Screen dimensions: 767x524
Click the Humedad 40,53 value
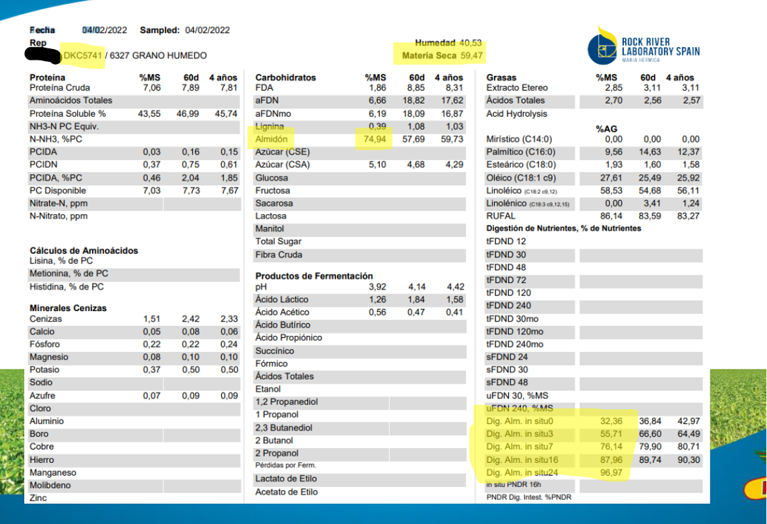tap(448, 43)
